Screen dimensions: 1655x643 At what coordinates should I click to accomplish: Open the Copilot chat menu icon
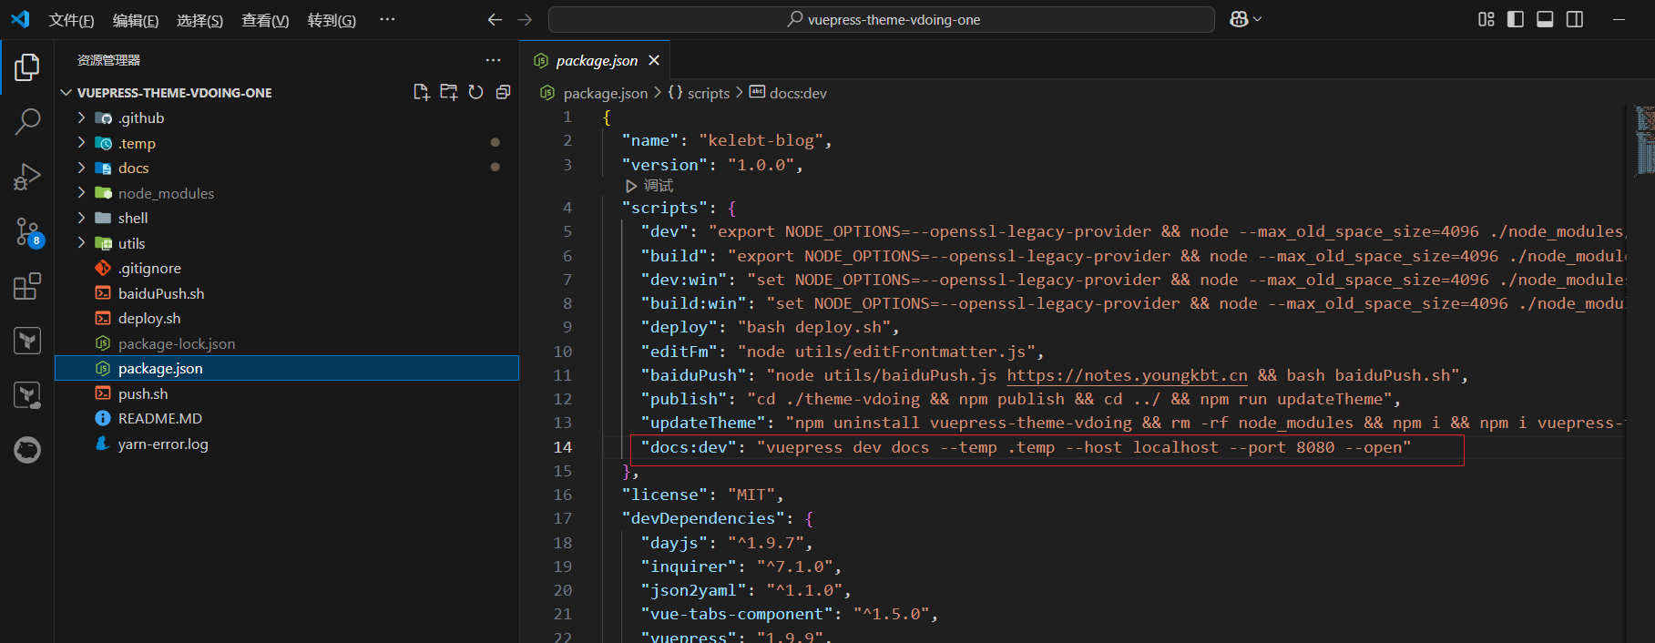1245,19
